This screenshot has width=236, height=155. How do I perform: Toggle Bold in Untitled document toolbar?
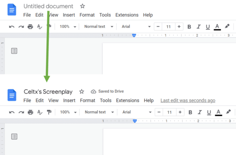click(x=189, y=27)
